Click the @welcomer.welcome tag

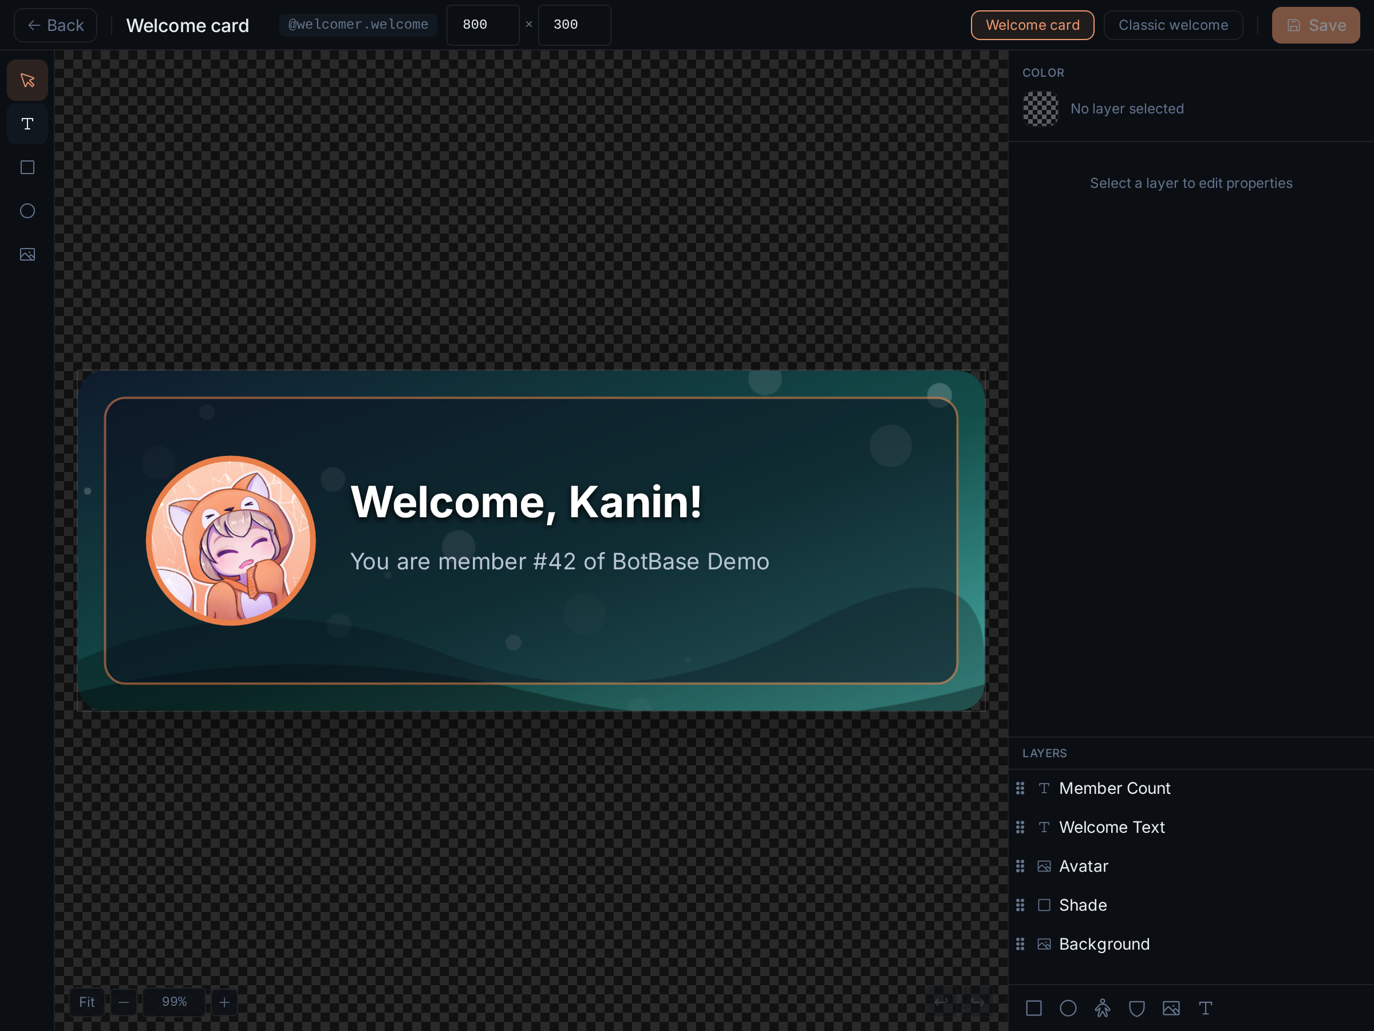[358, 25]
